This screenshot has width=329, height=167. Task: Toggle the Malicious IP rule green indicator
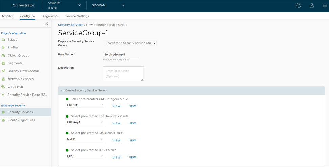pos(67,133)
